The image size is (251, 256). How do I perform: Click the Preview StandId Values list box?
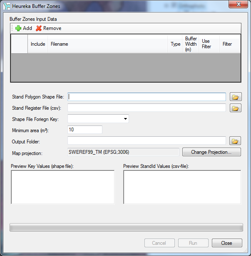(x=182, y=187)
